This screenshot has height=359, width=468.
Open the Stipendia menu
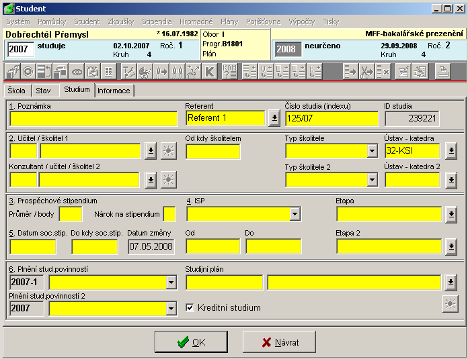click(x=156, y=21)
